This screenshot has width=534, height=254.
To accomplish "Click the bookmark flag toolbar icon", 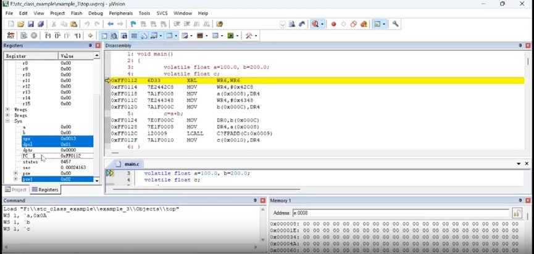I will (133, 24).
